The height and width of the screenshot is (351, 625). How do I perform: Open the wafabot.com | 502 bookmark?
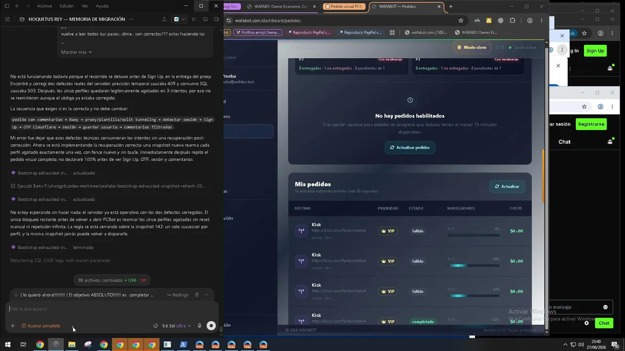(426, 33)
